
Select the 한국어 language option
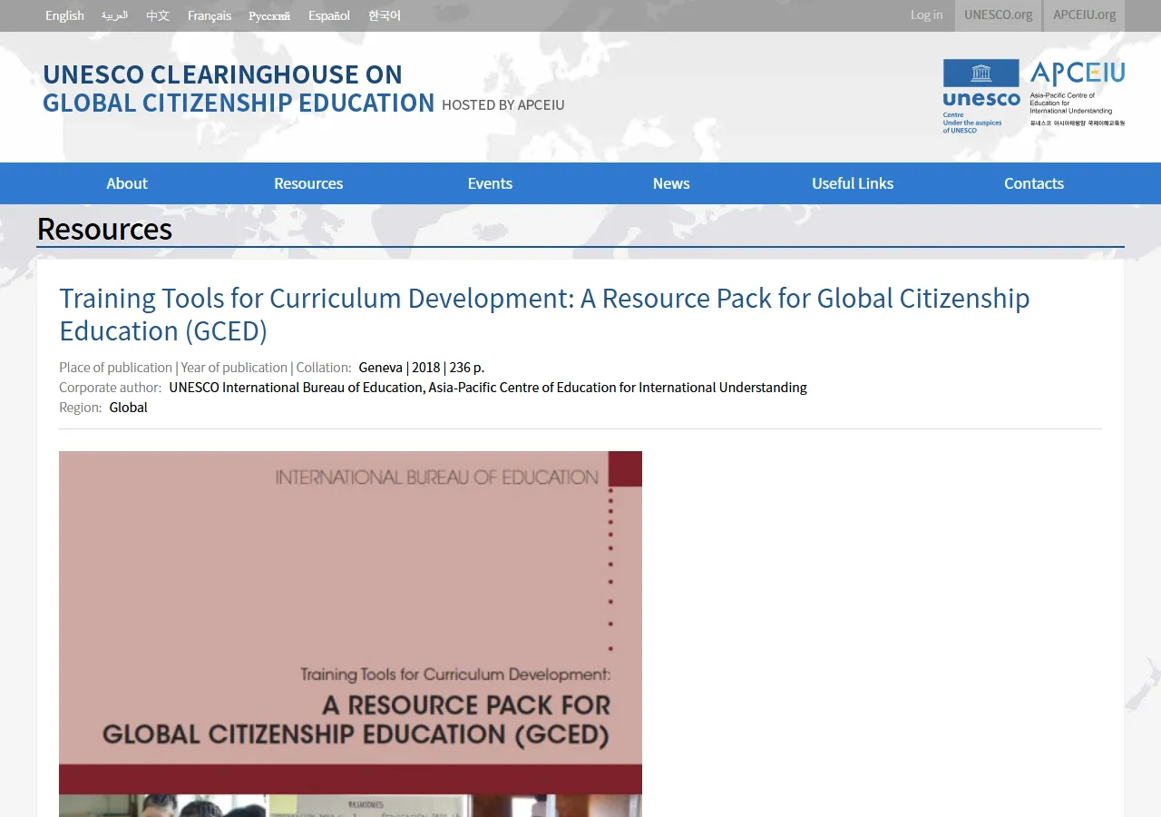385,15
